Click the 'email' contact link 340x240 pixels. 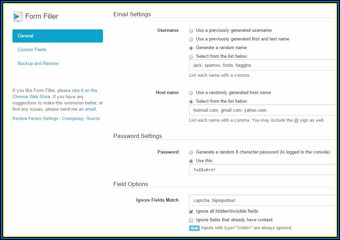tap(91, 109)
